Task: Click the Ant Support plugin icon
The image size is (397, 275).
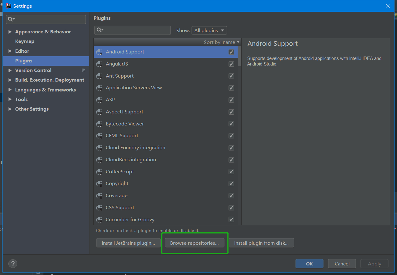Action: [x=99, y=76]
